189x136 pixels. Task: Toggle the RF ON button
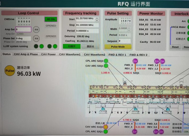coord(51,19)
